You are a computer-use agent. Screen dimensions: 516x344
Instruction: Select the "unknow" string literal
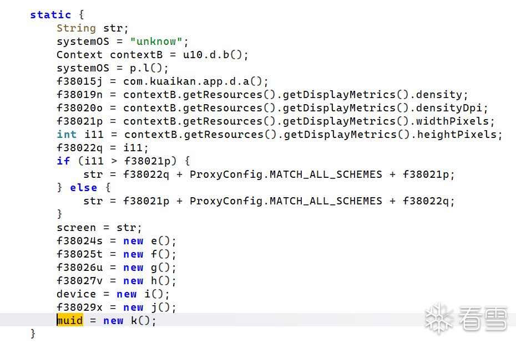pos(157,42)
